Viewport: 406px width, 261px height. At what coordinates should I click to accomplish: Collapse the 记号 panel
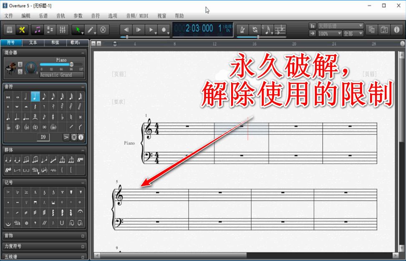click(83, 183)
